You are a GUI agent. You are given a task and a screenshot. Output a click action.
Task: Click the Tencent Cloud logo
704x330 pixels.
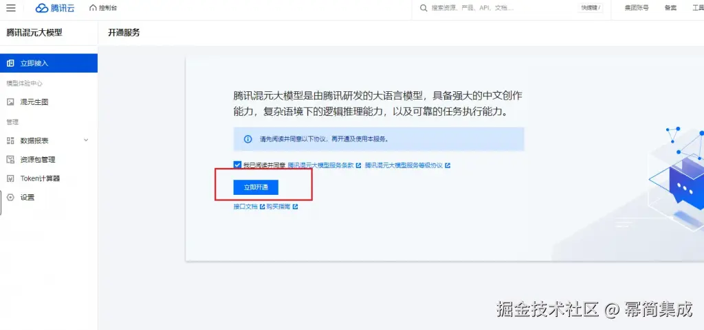point(55,8)
